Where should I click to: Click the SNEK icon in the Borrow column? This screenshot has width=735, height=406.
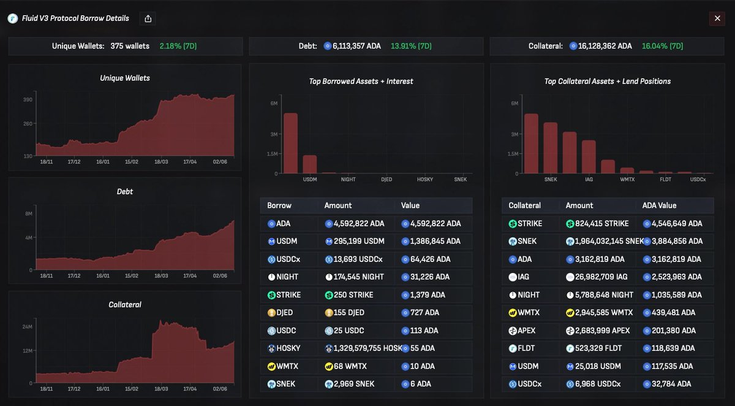click(x=271, y=384)
